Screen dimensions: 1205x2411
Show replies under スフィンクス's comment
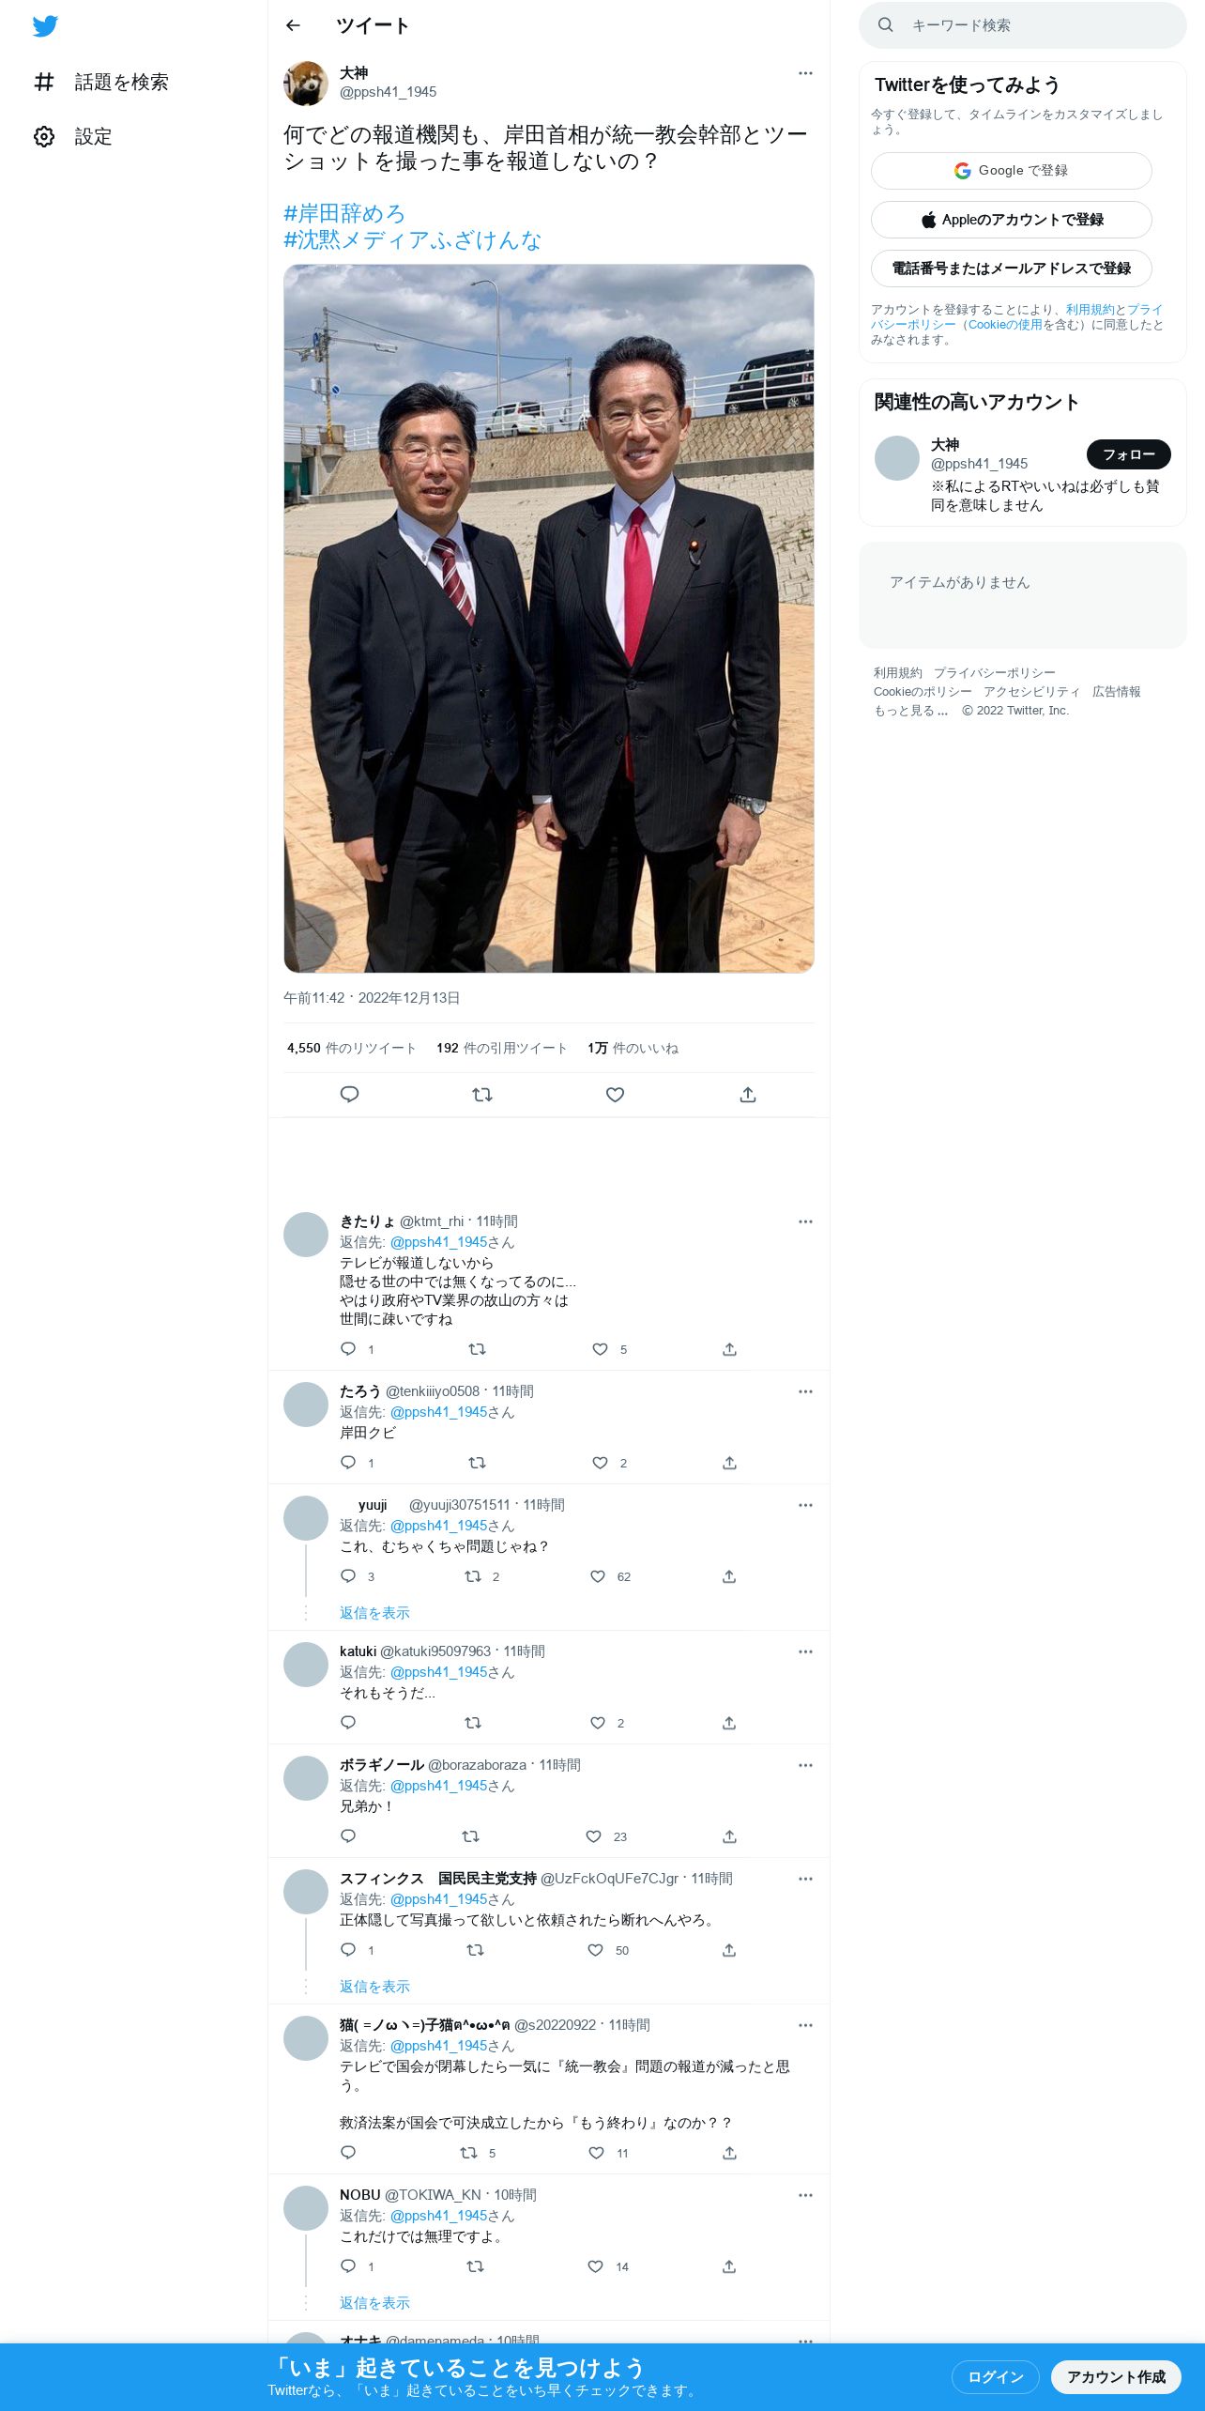pos(374,1987)
